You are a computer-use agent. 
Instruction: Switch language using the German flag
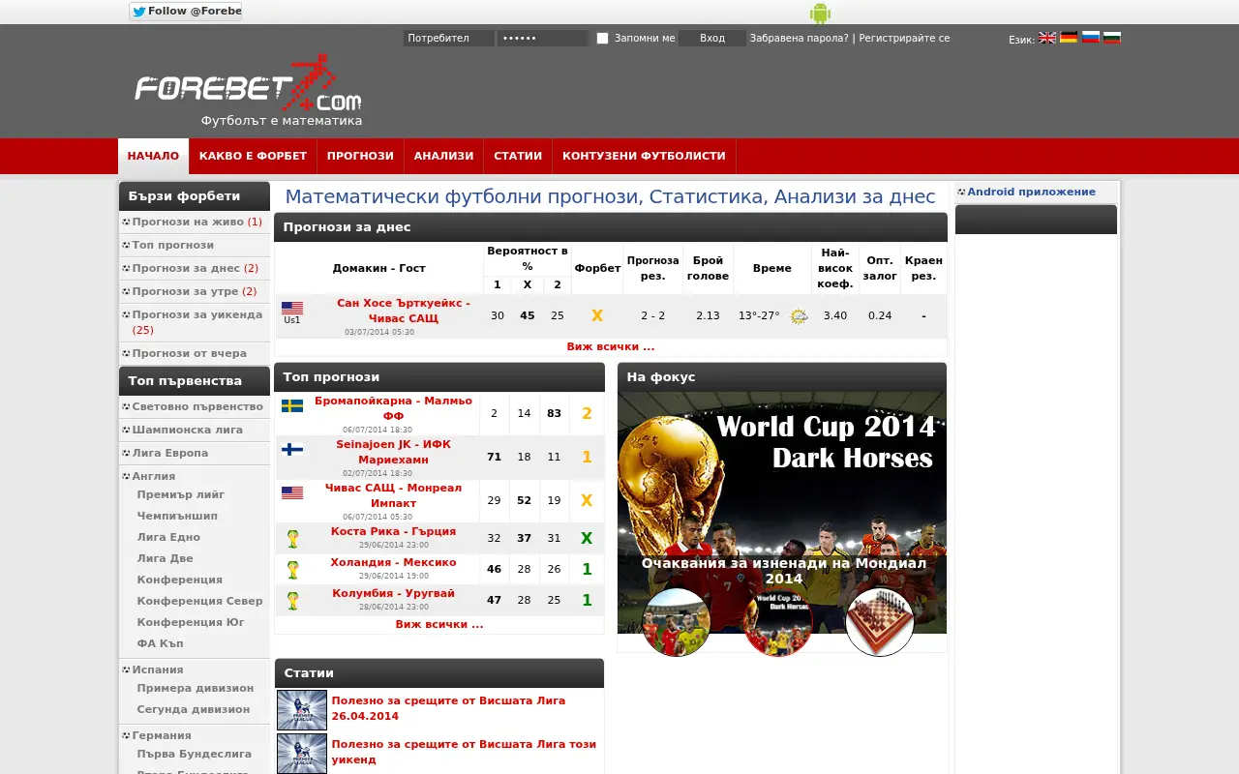1069,38
